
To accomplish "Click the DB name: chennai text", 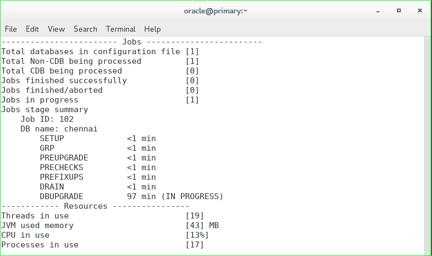I will click(59, 129).
